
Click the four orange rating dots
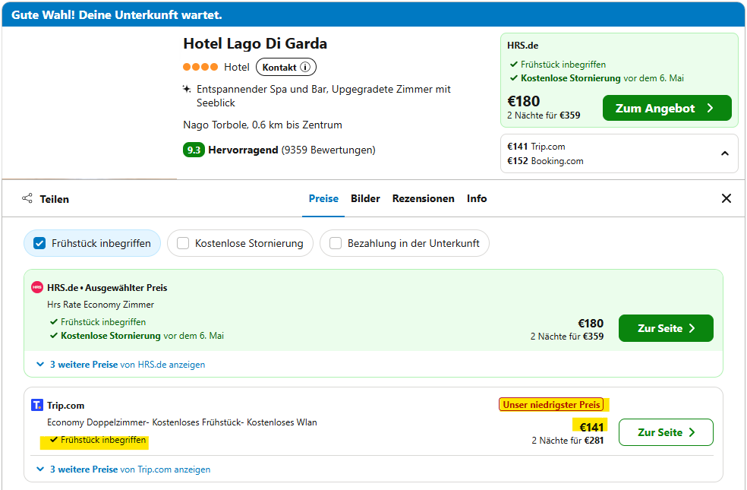pyautogui.click(x=200, y=67)
